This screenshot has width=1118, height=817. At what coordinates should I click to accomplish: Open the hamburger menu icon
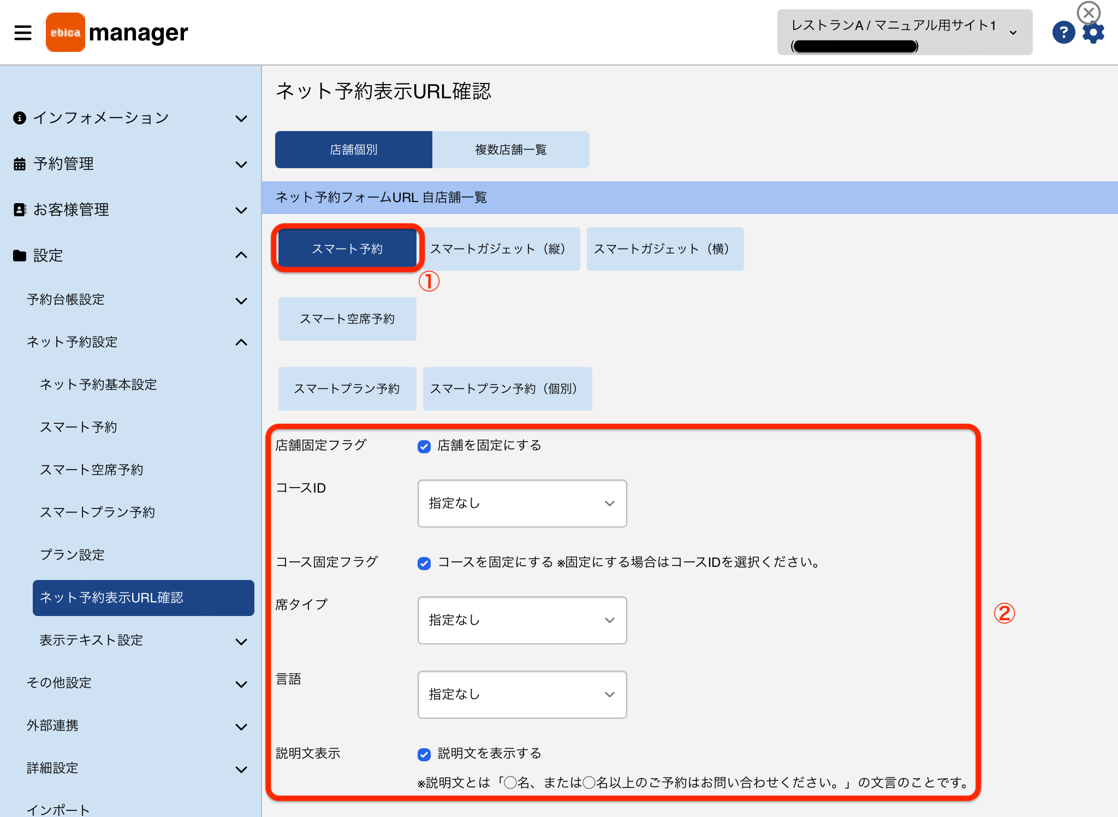pyautogui.click(x=23, y=32)
